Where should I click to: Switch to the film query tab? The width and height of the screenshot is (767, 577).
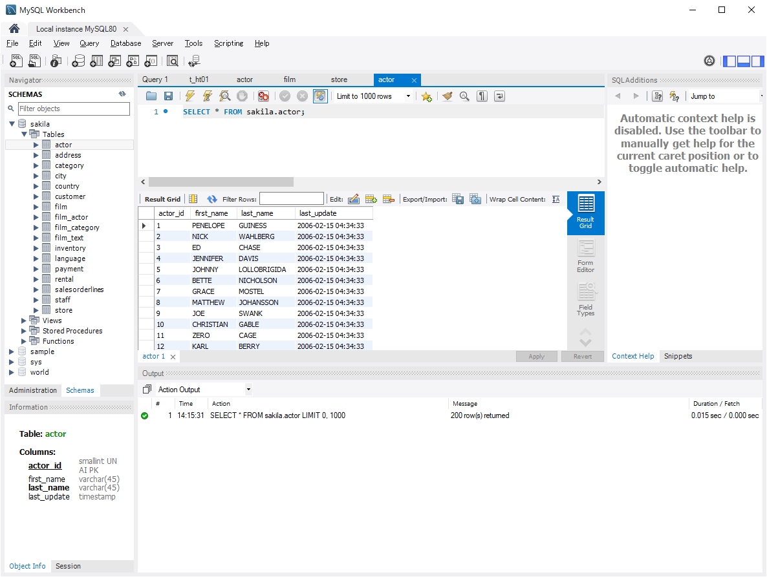click(x=290, y=79)
